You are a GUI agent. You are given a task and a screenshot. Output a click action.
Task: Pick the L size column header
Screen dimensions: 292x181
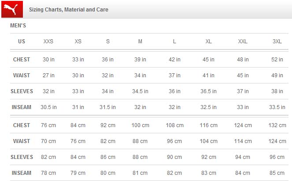coord(174,41)
